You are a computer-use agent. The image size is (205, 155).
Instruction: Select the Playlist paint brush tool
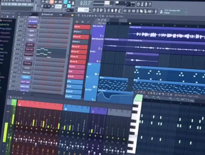coord(85,16)
